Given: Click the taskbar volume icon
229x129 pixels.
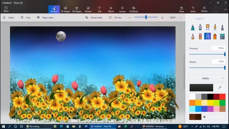Looking at the screenshot, I should point(208,126).
